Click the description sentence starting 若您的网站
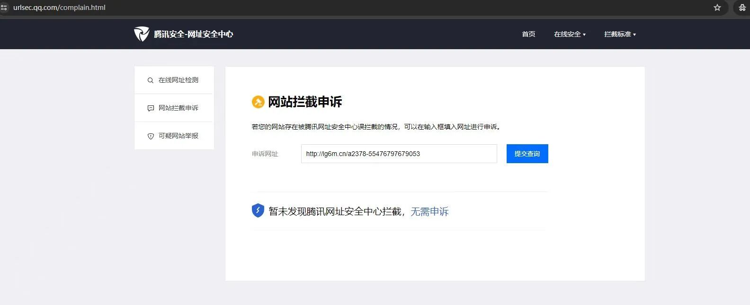The width and height of the screenshot is (750, 305). [x=376, y=127]
